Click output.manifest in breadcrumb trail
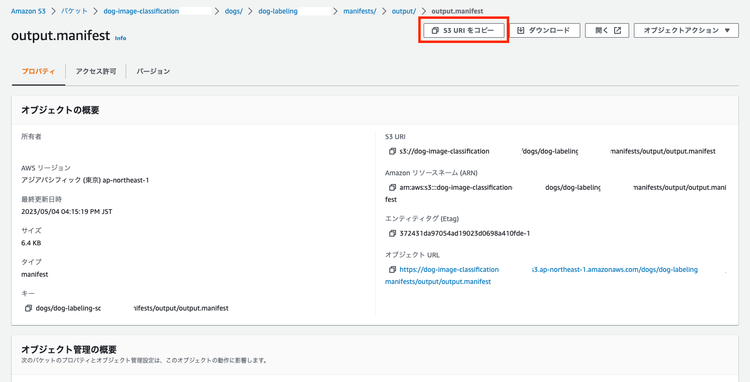This screenshot has width=750, height=382. (457, 11)
